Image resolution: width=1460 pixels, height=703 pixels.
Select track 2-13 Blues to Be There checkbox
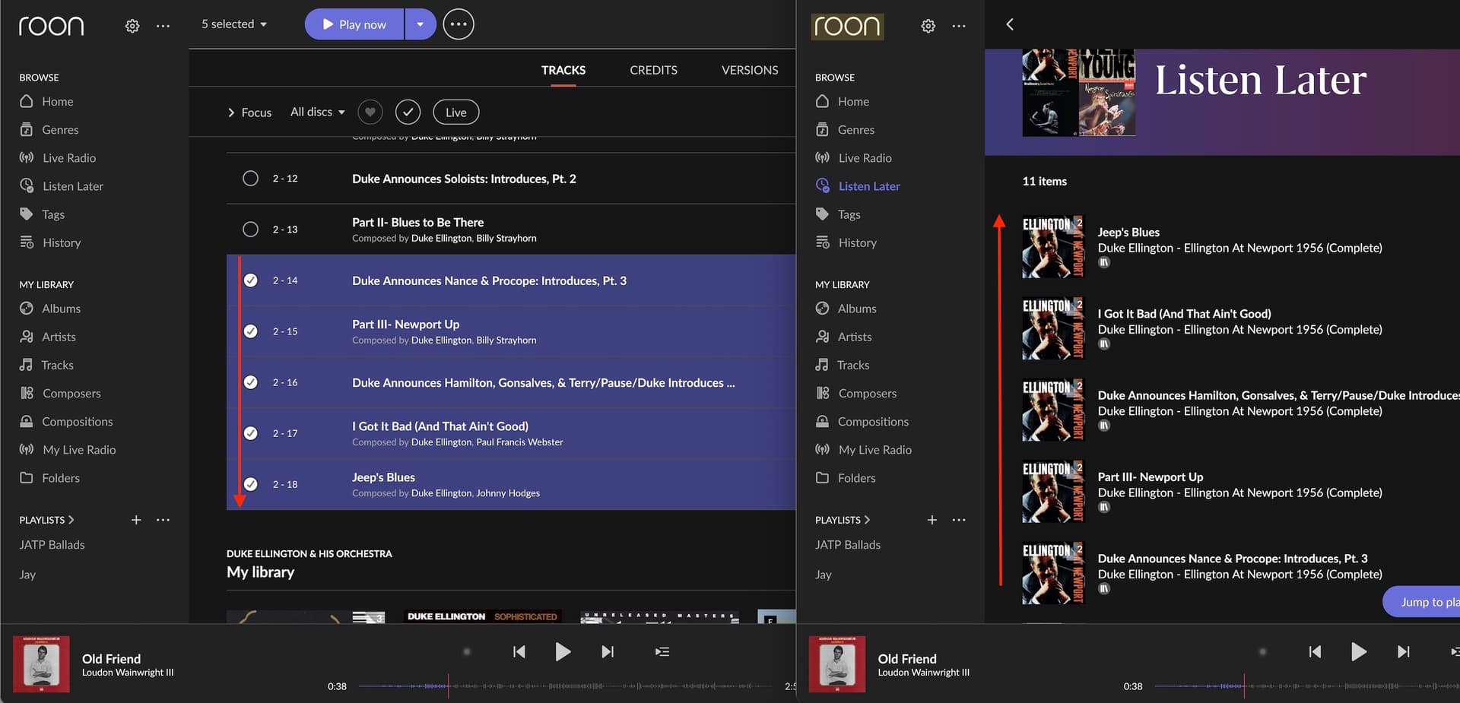point(250,230)
